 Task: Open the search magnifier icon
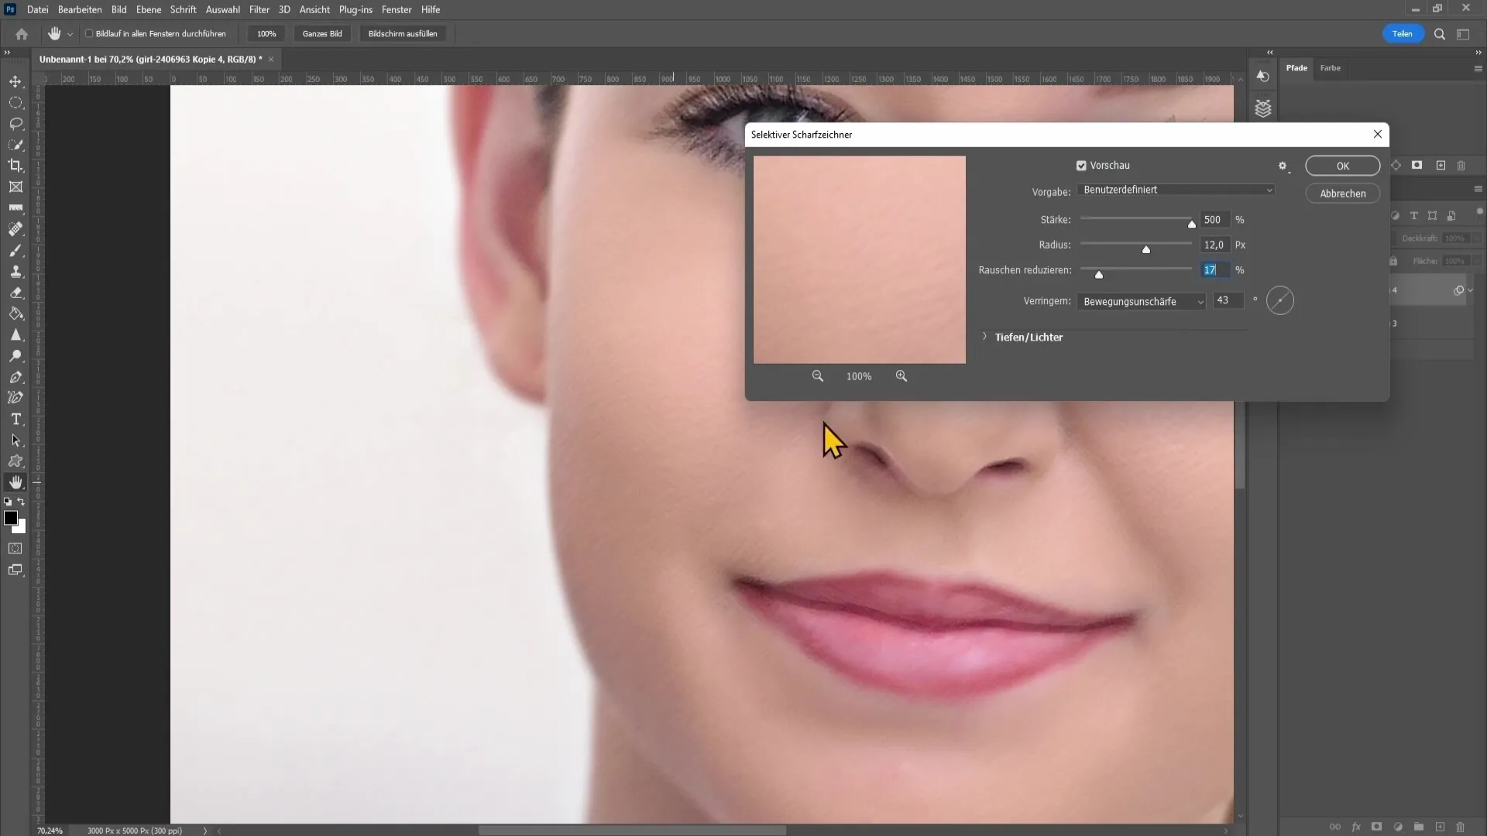(1440, 34)
